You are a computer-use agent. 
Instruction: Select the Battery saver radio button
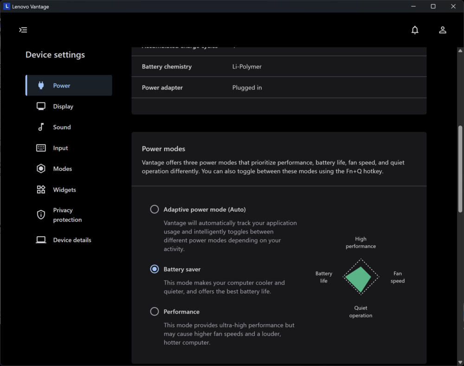point(155,269)
